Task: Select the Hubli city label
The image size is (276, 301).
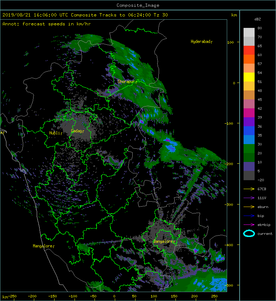Action: coord(55,133)
